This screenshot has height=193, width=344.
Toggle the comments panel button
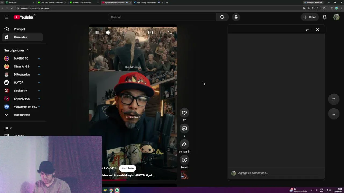[x=184, y=128]
